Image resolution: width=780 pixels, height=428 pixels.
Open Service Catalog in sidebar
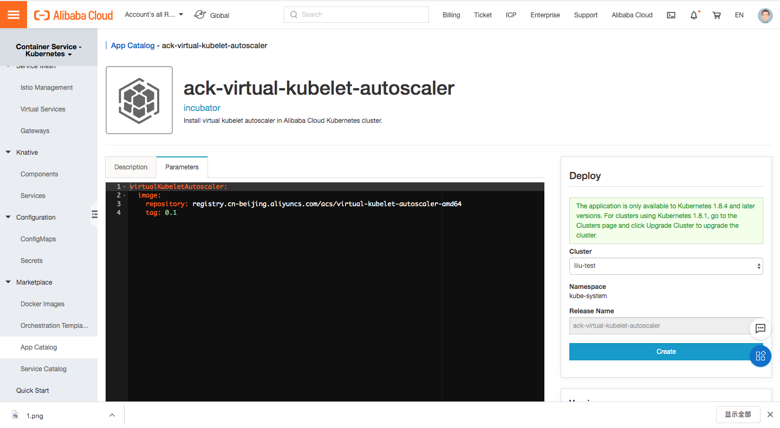43,369
